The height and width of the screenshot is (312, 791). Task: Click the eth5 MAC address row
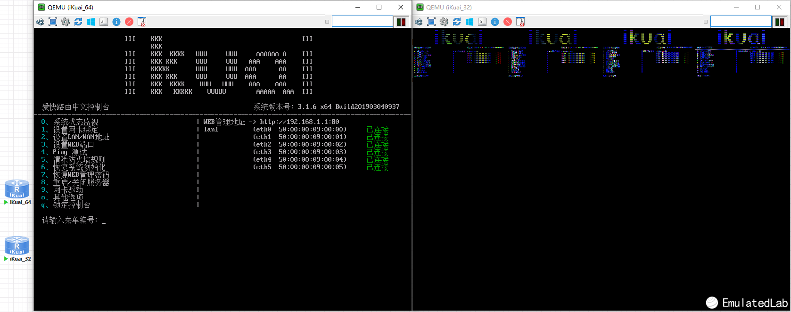click(x=300, y=167)
